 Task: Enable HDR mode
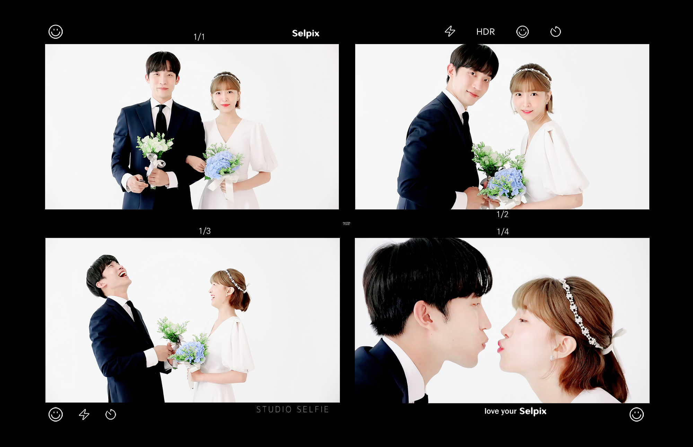[485, 32]
